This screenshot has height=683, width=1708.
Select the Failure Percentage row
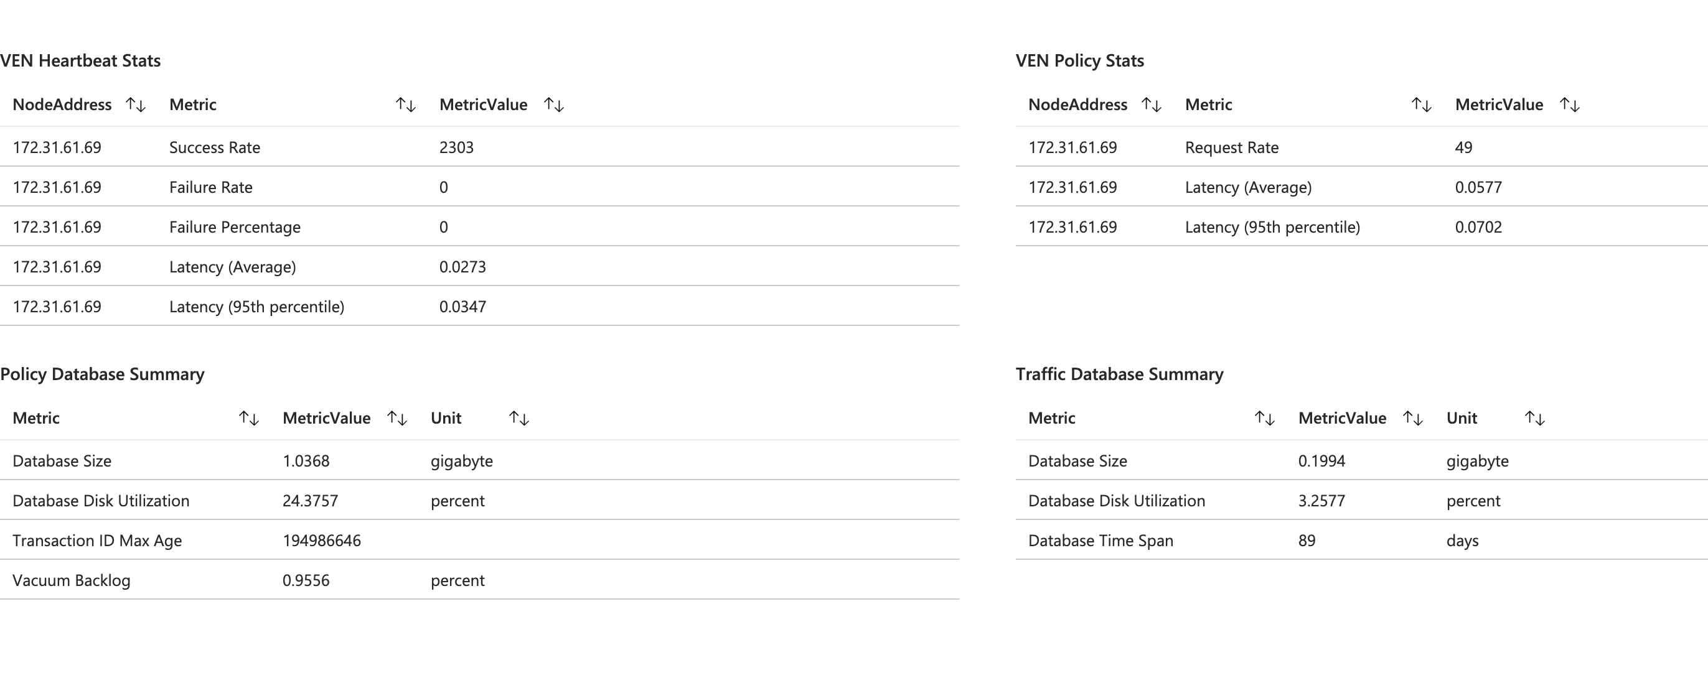pyautogui.click(x=480, y=226)
